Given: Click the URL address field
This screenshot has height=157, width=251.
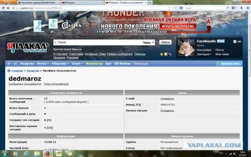Looking at the screenshot, I should 90,8.
